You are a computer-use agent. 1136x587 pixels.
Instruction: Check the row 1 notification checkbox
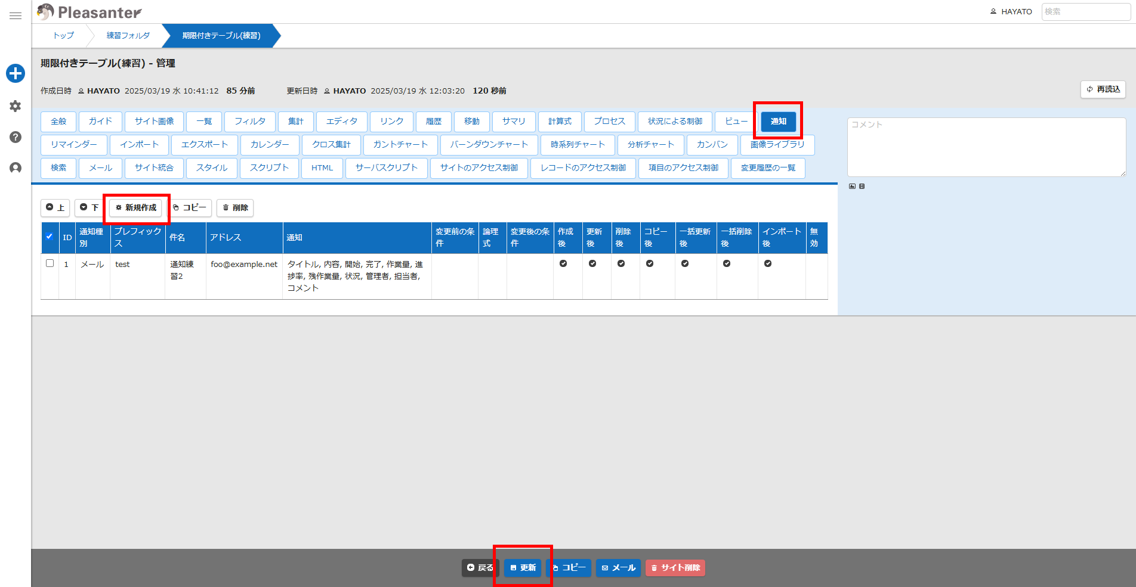click(50, 263)
